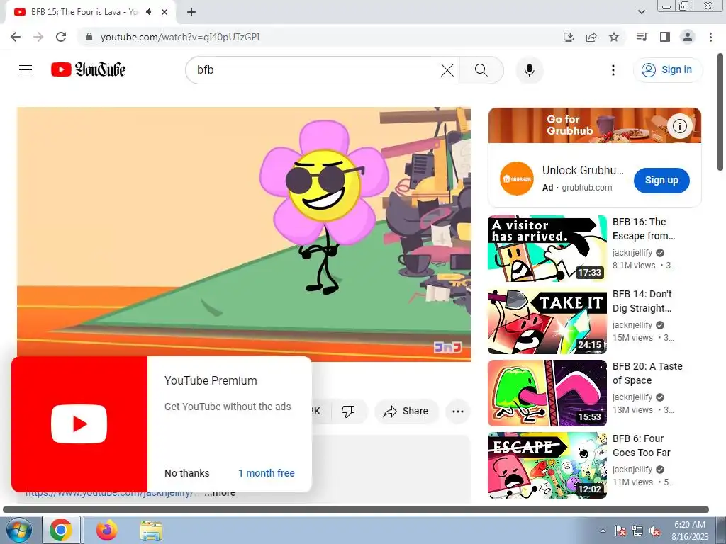Go forward with browser forward arrow

(x=38, y=37)
